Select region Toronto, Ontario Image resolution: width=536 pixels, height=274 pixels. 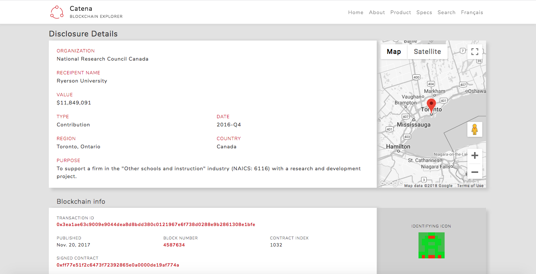click(x=79, y=146)
